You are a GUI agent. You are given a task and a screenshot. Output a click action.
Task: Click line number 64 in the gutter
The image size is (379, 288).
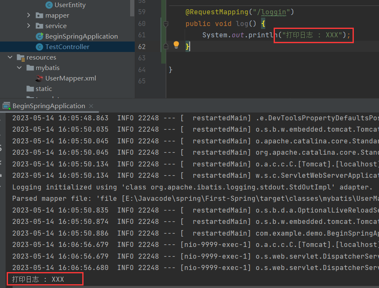142,70
